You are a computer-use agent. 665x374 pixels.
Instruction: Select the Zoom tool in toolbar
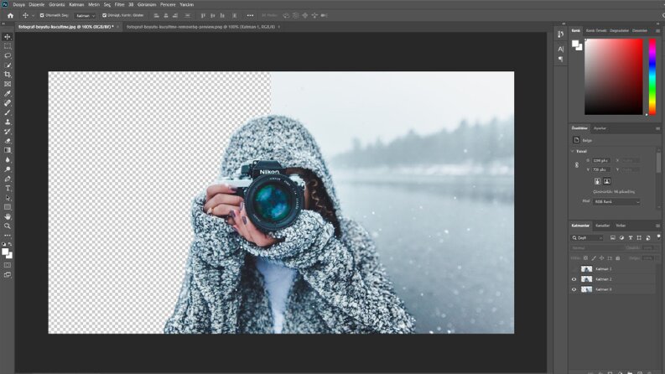pyautogui.click(x=8, y=226)
